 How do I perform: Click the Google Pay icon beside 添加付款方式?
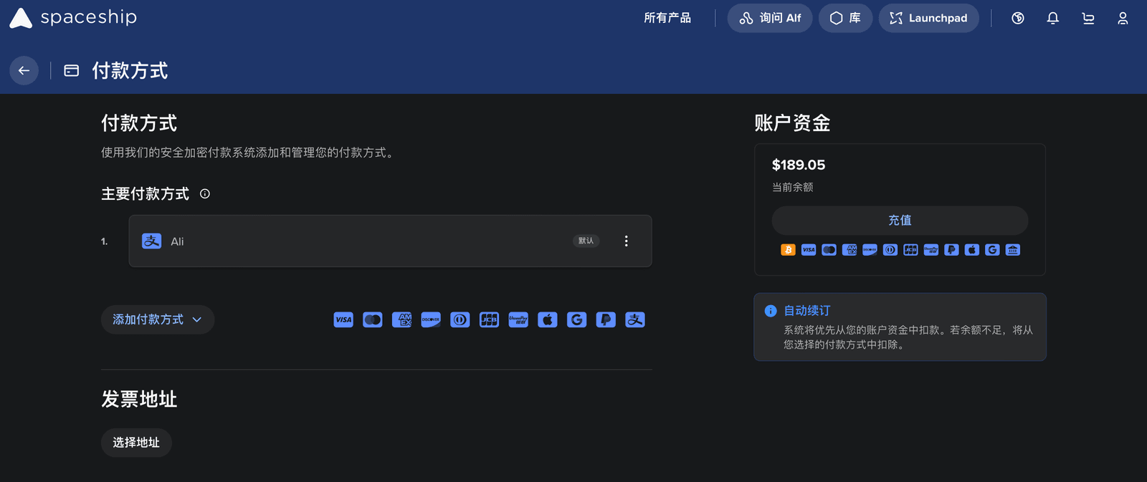(577, 319)
